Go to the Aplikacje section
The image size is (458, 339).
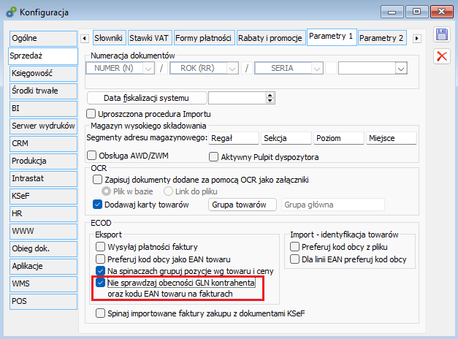(43, 266)
